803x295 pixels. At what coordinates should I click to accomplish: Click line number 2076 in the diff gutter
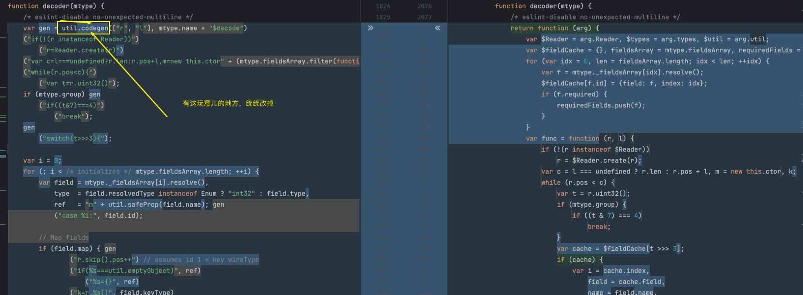[424, 6]
